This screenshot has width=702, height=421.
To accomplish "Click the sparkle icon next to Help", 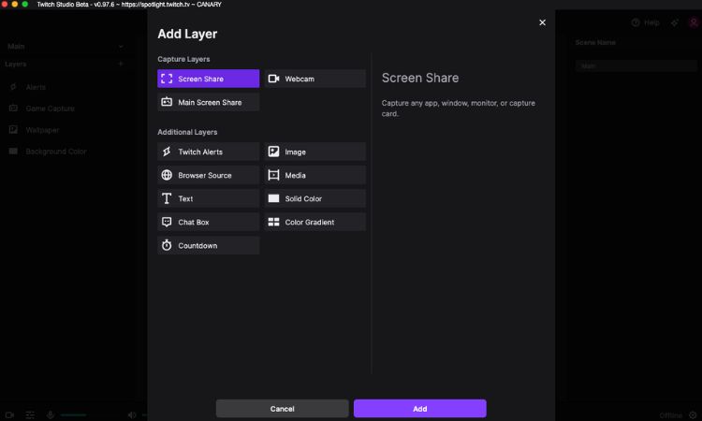I will 675,22.
